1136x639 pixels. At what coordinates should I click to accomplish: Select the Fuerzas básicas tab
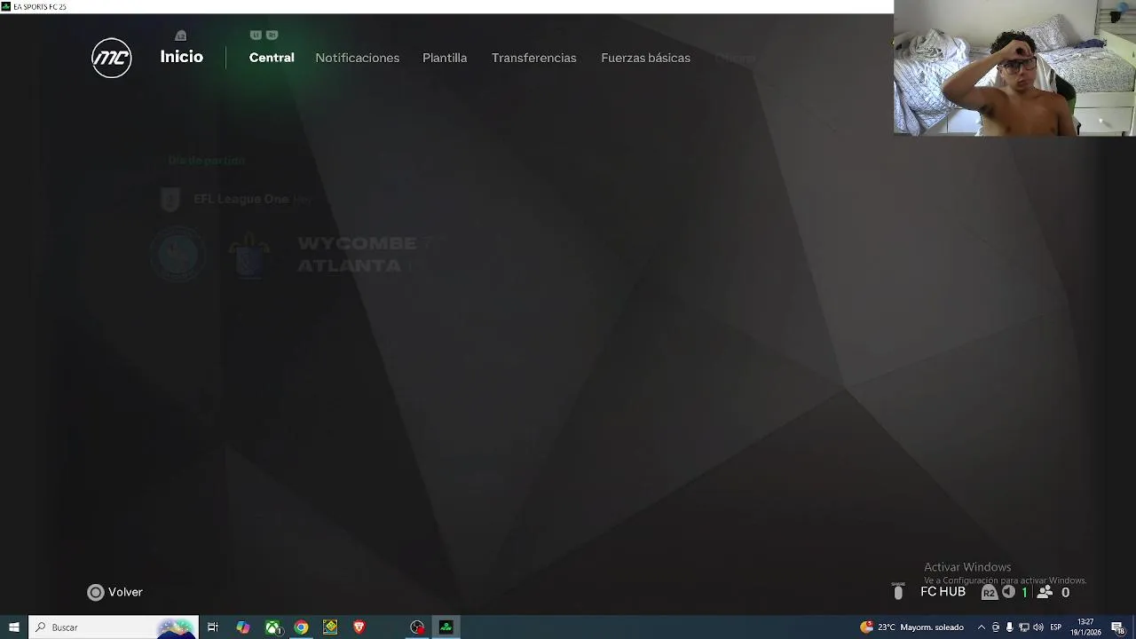pyautogui.click(x=646, y=58)
